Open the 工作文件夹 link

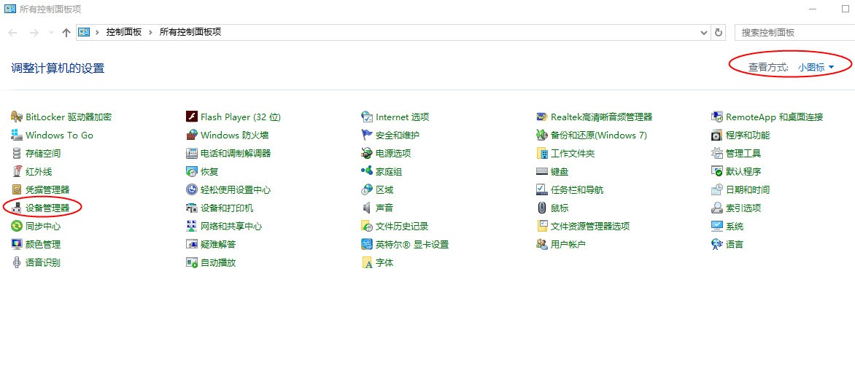click(x=573, y=154)
